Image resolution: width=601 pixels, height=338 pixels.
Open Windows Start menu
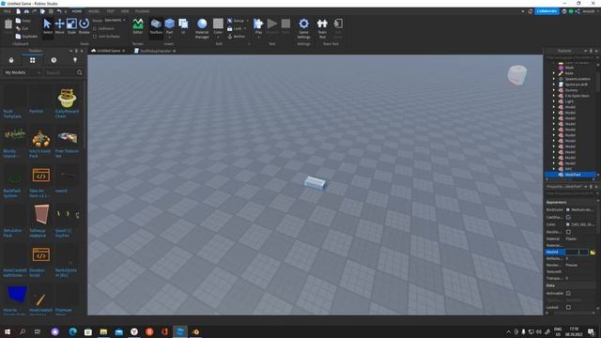8,331
